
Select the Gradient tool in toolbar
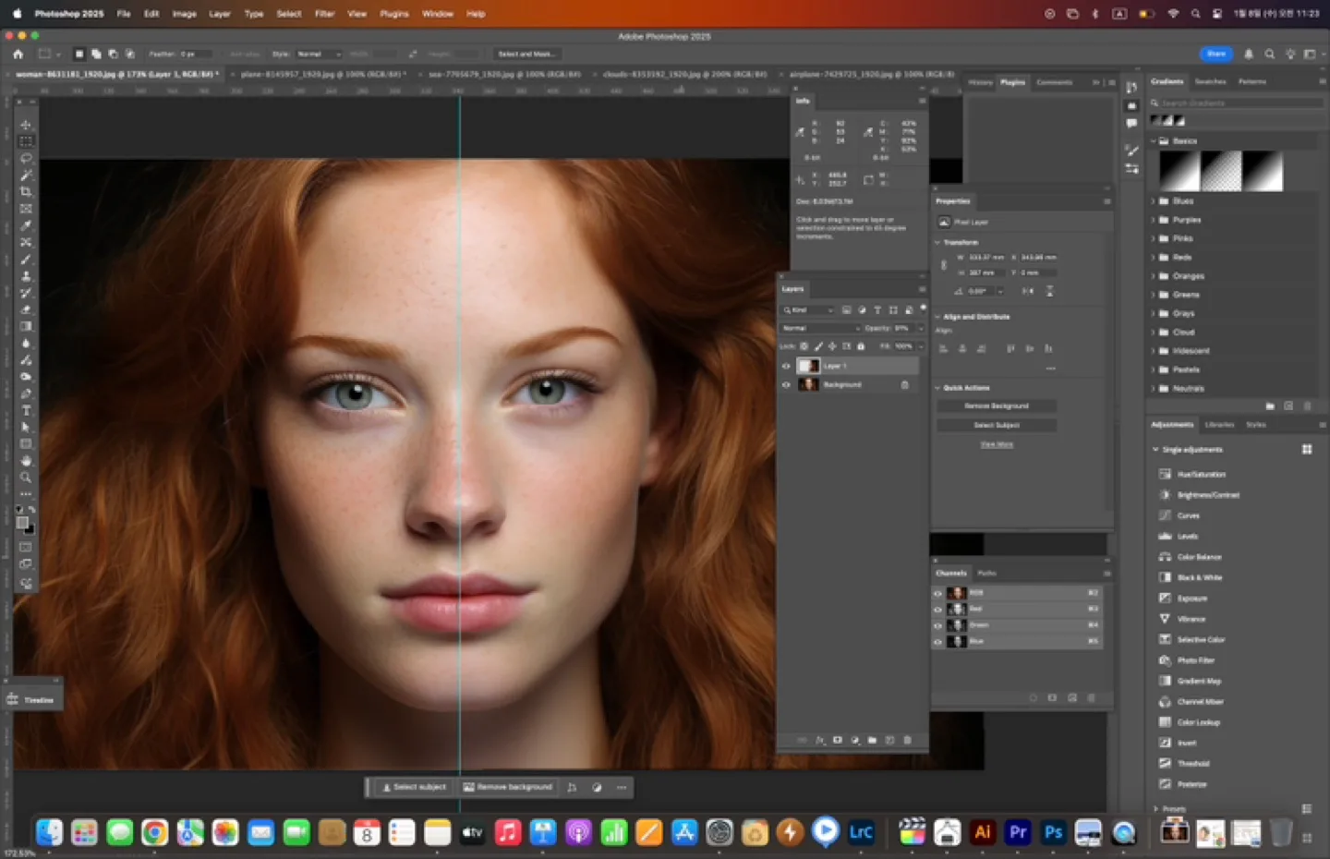tap(26, 326)
